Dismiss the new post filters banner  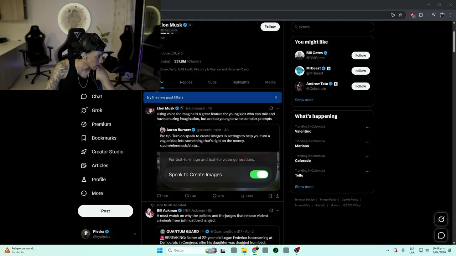pos(276,97)
